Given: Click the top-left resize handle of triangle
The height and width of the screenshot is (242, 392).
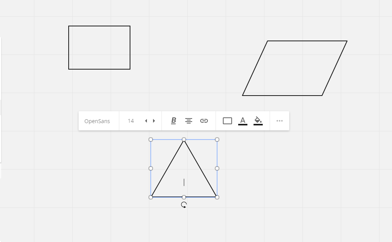Looking at the screenshot, I should [x=151, y=140].
